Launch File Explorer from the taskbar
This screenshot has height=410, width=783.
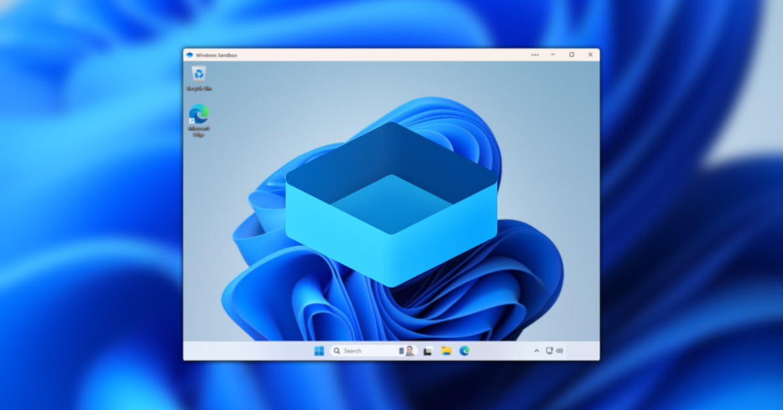click(446, 351)
